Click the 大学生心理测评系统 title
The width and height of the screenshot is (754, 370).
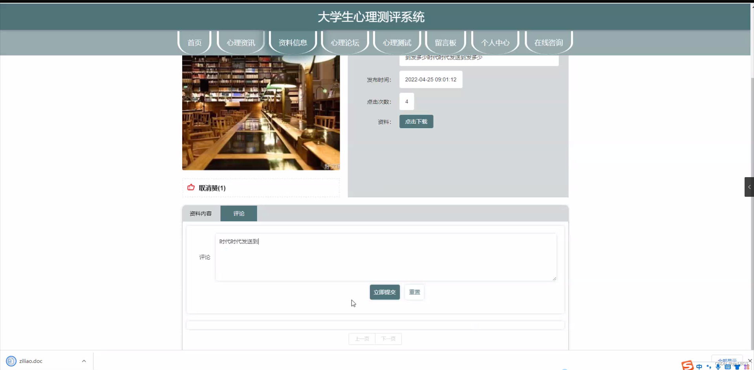(371, 17)
